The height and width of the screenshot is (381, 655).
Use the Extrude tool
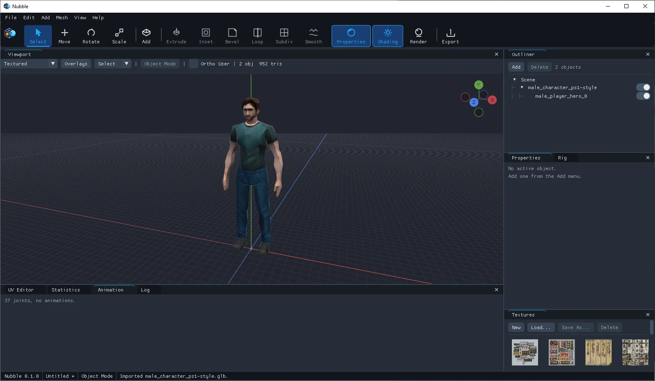click(x=176, y=36)
